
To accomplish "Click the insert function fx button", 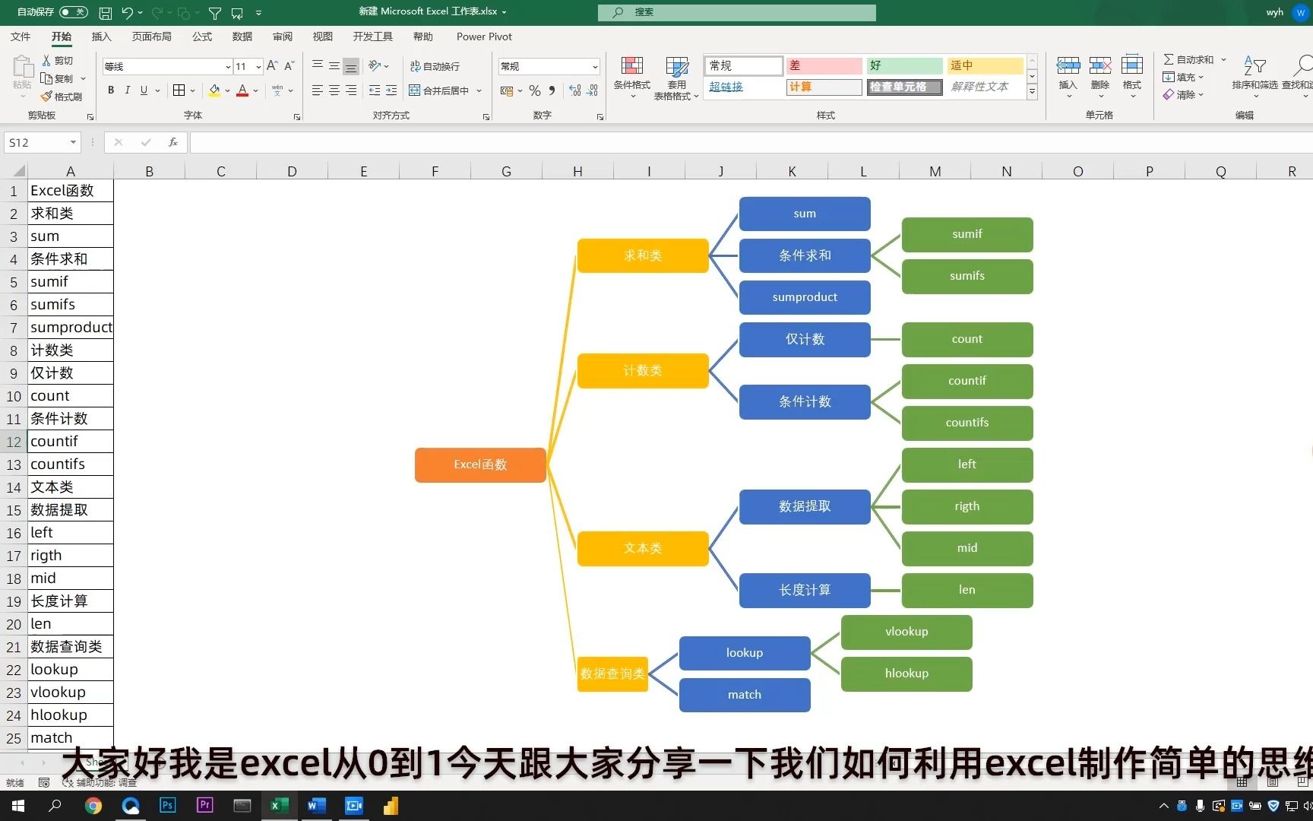I will pos(173,142).
